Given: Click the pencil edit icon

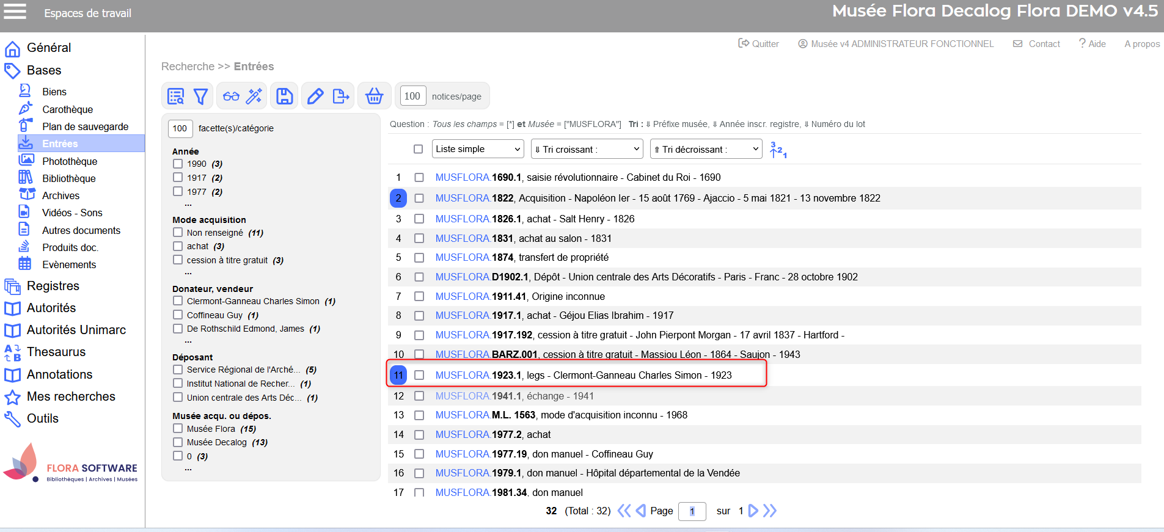Looking at the screenshot, I should (x=315, y=96).
